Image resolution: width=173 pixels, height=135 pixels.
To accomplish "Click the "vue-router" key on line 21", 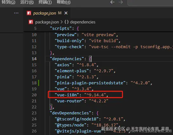I will 69,101.
